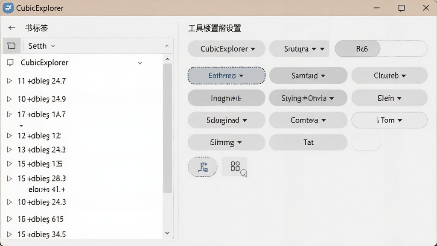
Task: Click the back arrow next to 书标签
Action: [12, 28]
